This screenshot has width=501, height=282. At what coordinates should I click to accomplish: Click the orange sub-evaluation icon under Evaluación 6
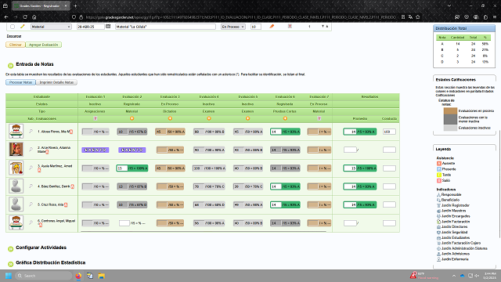click(x=285, y=118)
